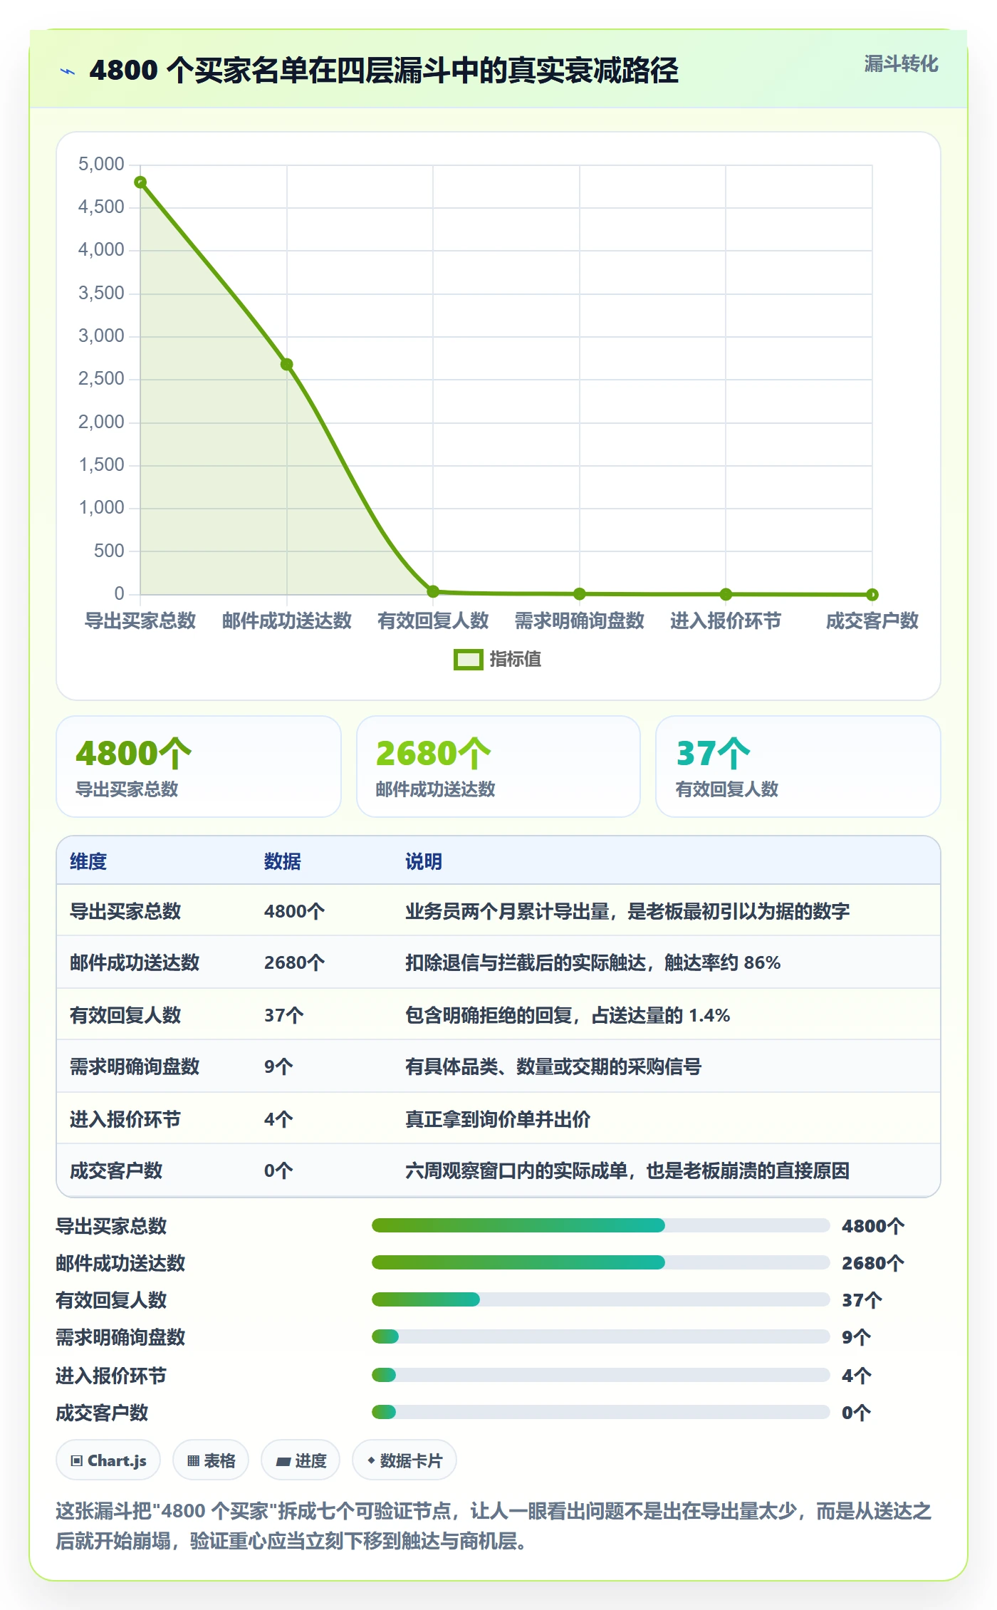The height and width of the screenshot is (1610, 997).
Task: Click the x-axis label 需求明确询盘数
Action: tap(580, 620)
